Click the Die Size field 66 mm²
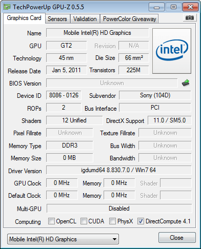Viewport: 201px width, 249px height. [134, 58]
